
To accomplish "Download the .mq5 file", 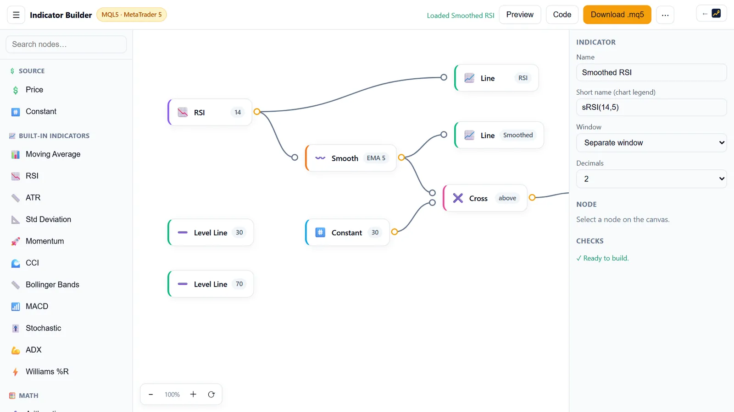I will coord(617,15).
